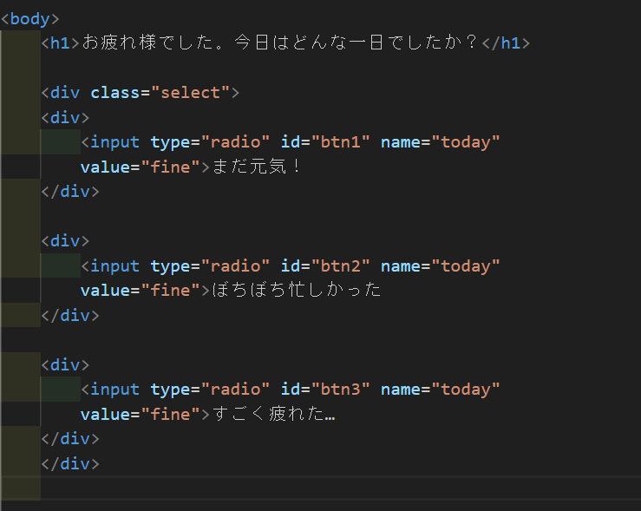Click the very last closing /div tag
This screenshot has width=641, height=511.
point(70,464)
